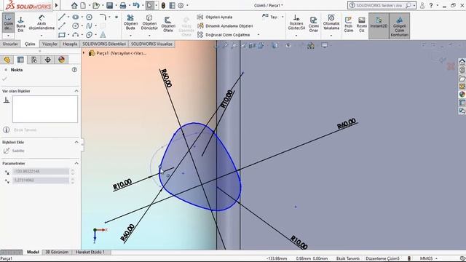Open the FeatureManager design tree tab
This screenshot has height=262, width=466.
click(x=7, y=60)
